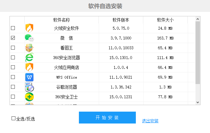This screenshot has height=133, width=210.
Task: Click the 111.4 MB size cell
Action: (x=166, y=58)
